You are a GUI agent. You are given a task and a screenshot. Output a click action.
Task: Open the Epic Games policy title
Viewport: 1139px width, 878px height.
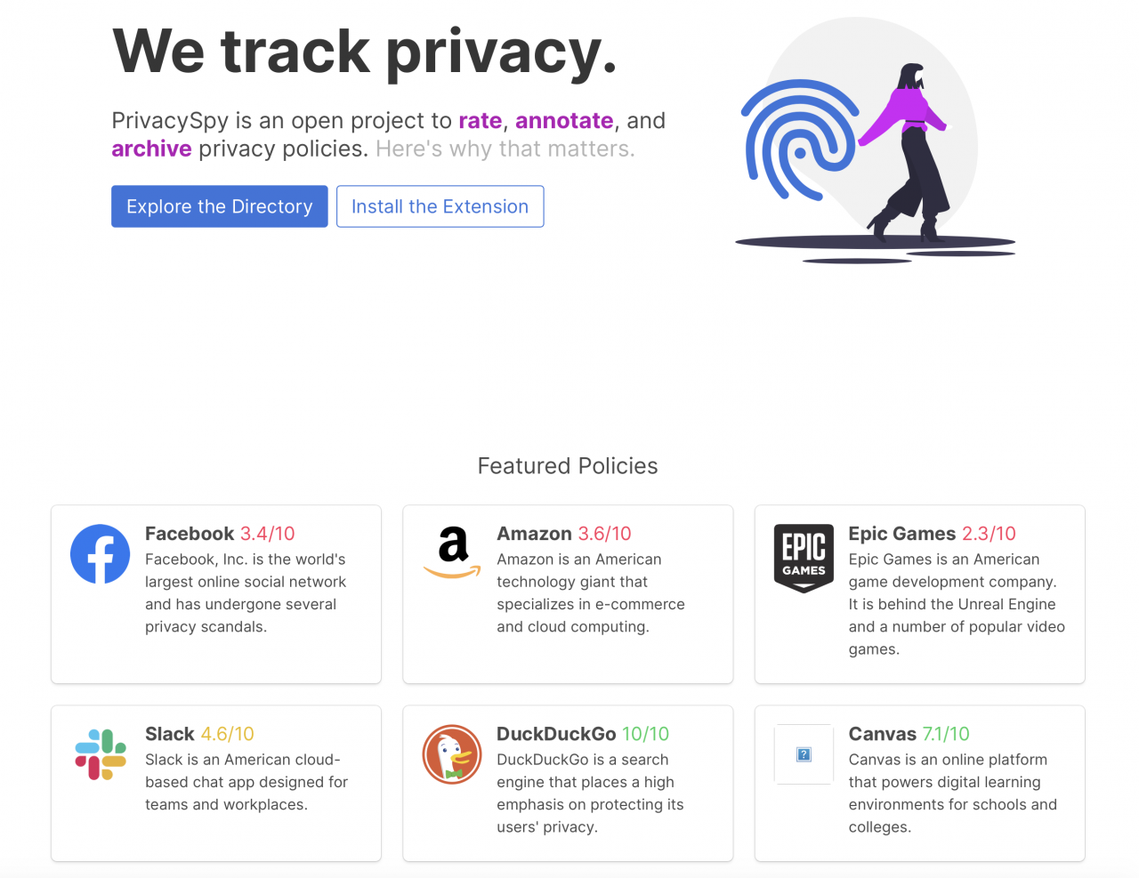901,534
